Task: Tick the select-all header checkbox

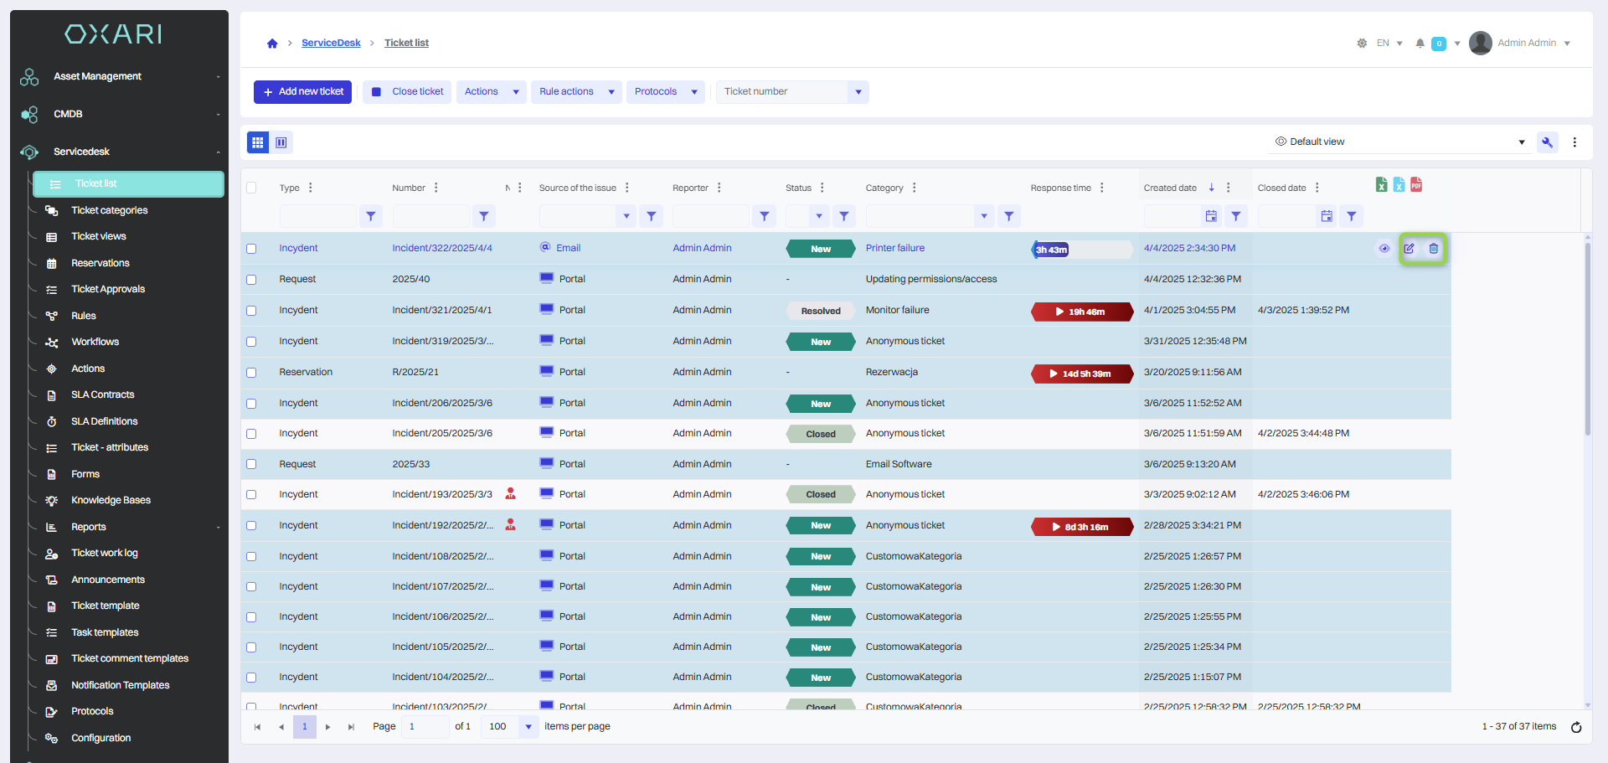Action: (x=251, y=188)
